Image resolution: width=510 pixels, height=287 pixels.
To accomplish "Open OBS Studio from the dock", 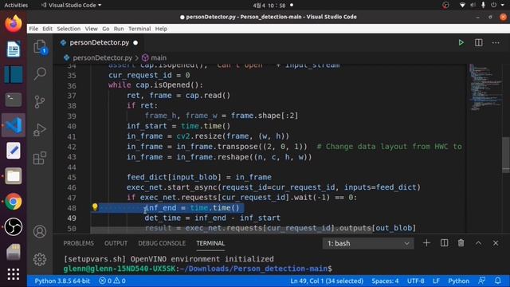I will click(x=14, y=226).
